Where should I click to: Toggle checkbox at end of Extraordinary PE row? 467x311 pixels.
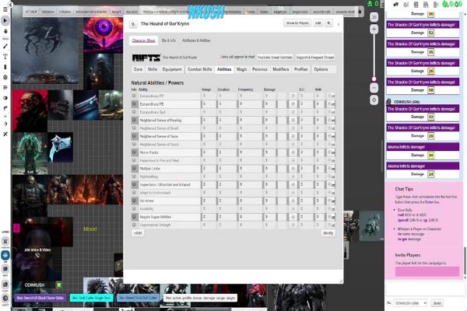pos(331,104)
